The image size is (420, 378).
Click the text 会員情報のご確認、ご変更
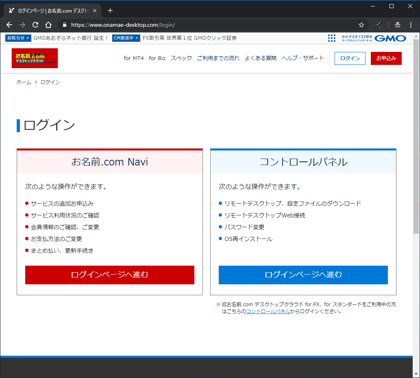point(65,227)
